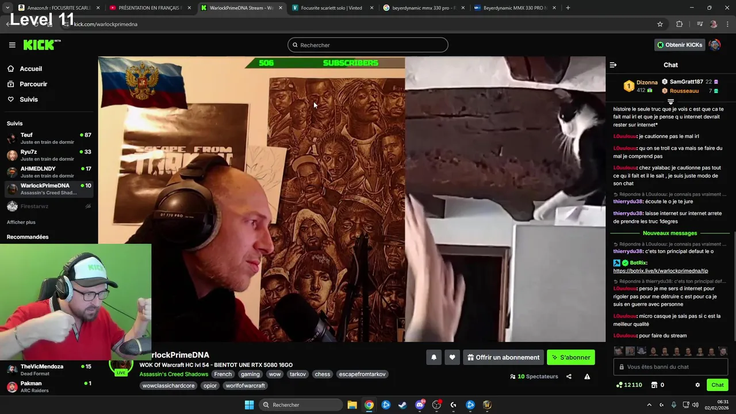Image resolution: width=736 pixels, height=414 pixels.
Task: Click BotRix username in chat
Action: pos(638,263)
